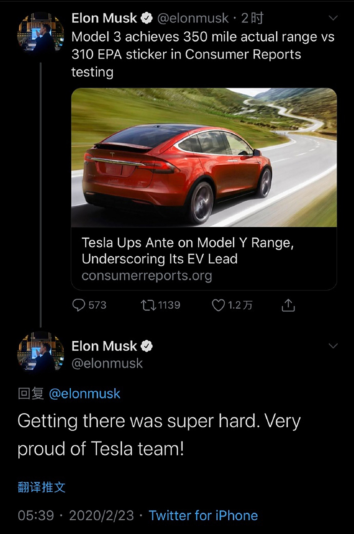Screen dimensions: 354x534
Task: Open the 'Tesla Ups Ante' article headline
Action: click(188, 250)
